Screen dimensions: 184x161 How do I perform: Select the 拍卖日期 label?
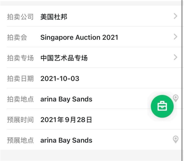tap(20, 79)
